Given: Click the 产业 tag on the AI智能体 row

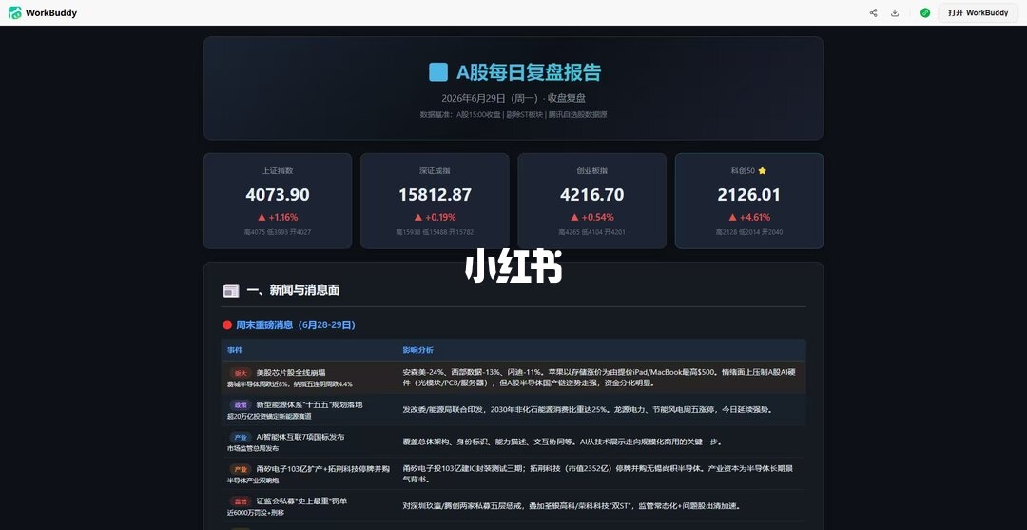Looking at the screenshot, I should [241, 437].
